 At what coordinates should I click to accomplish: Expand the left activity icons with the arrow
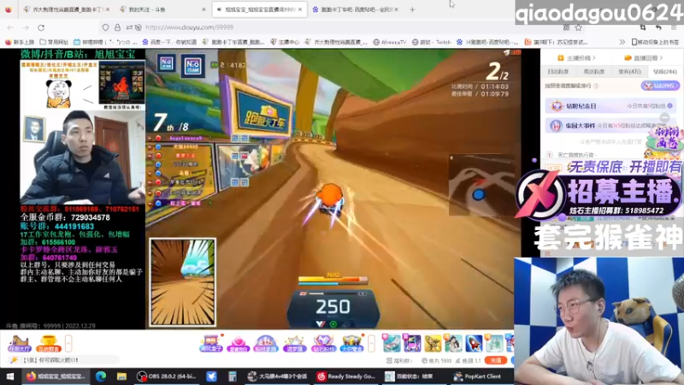[68, 344]
